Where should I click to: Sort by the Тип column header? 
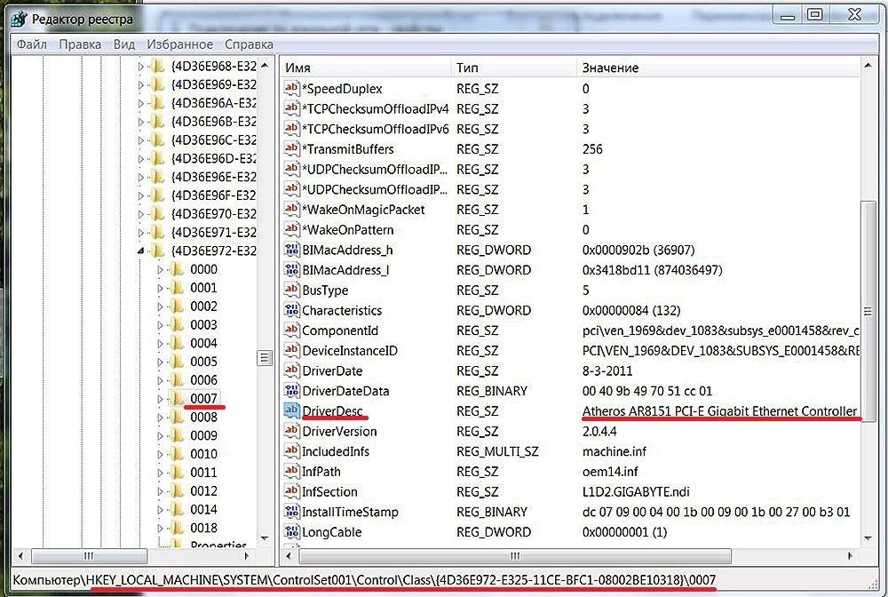[x=514, y=68]
